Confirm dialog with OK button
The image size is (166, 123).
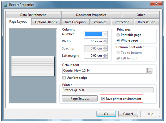coord(106,114)
